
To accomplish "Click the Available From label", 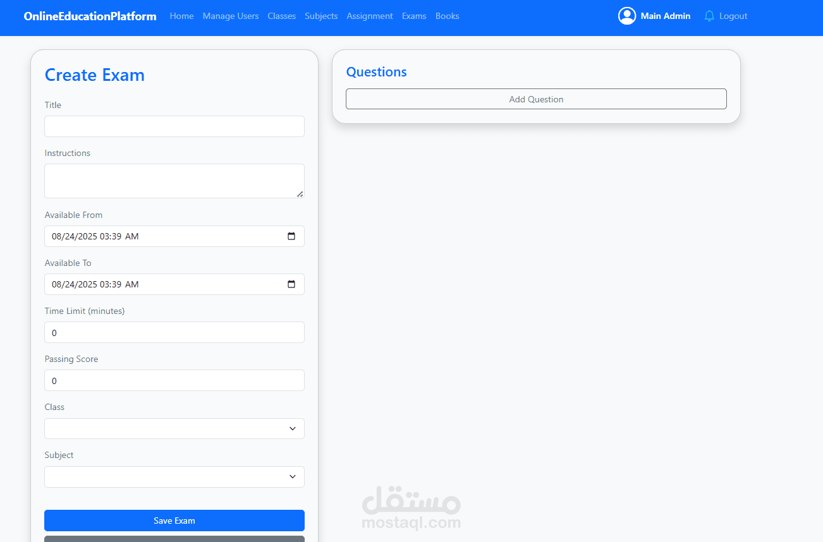I will click(x=73, y=215).
